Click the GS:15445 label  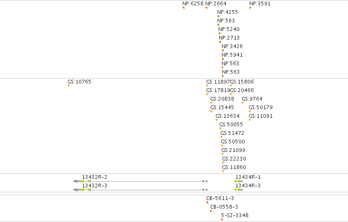[222, 108]
